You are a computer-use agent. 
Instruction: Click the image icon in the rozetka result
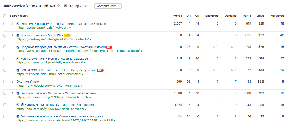tap(18, 116)
